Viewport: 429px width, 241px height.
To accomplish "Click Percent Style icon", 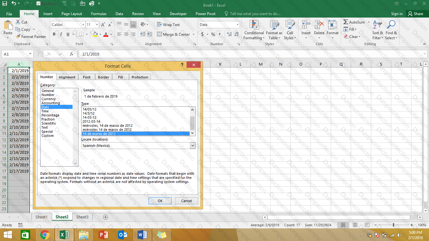I will click(x=213, y=34).
